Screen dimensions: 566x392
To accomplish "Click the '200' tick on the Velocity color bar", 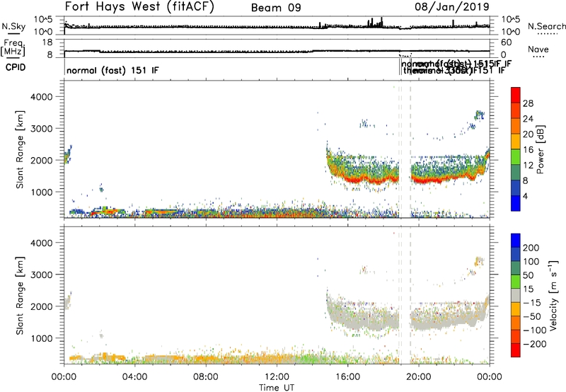I will pyautogui.click(x=531, y=248).
